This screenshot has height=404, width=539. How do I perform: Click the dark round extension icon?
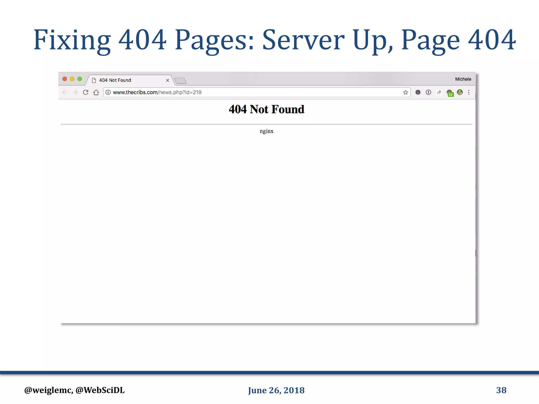click(x=418, y=92)
